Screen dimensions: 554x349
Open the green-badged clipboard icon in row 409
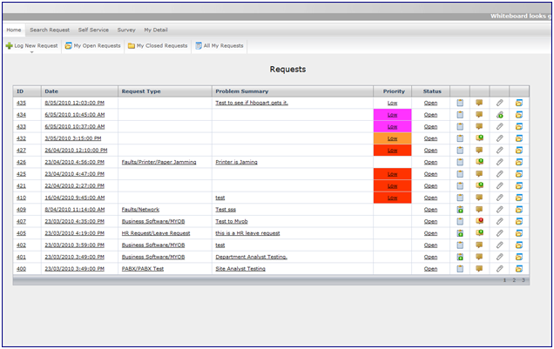[460, 210]
